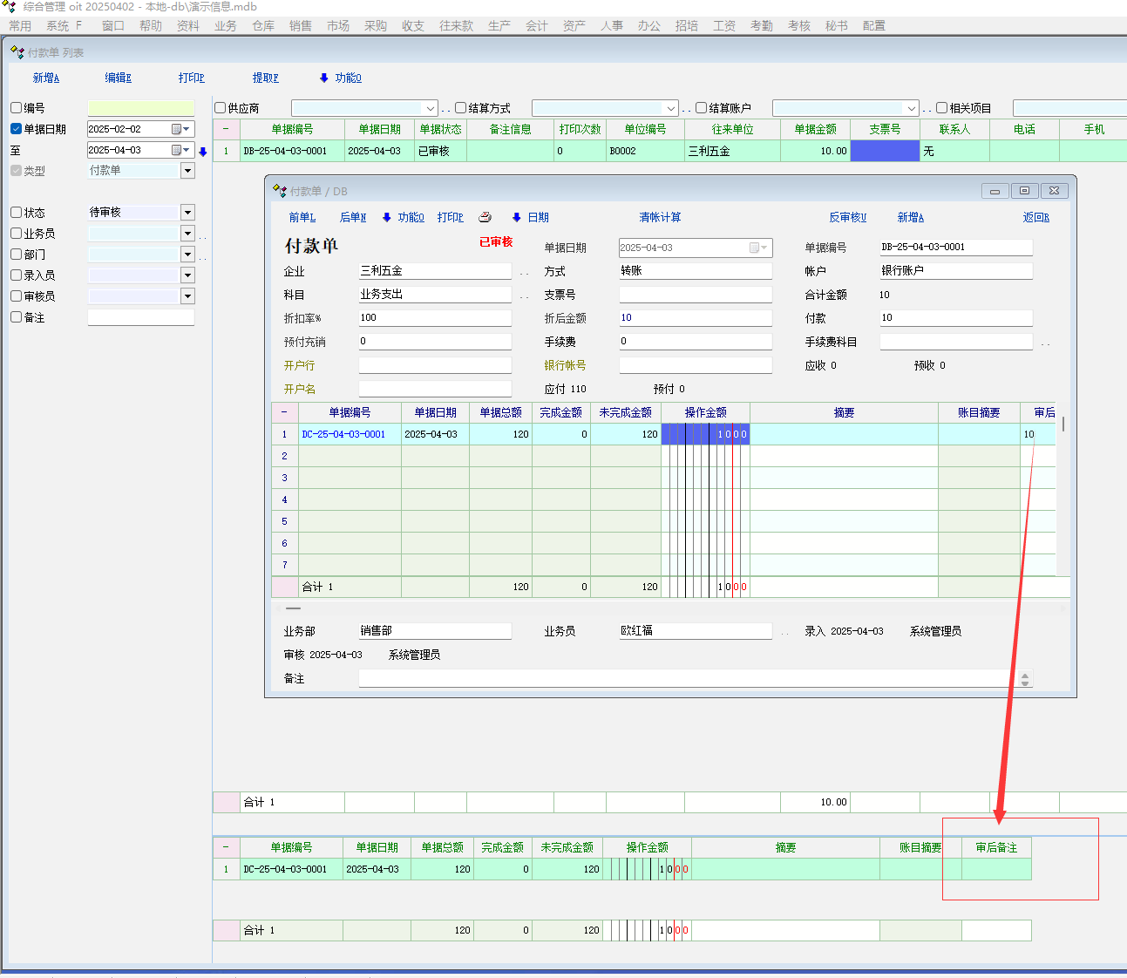Click the remarks scrollbar stepper in dialog
The height and width of the screenshot is (978, 1127).
coord(1025,679)
